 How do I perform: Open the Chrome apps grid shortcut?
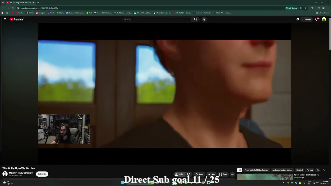tap(6, 13)
